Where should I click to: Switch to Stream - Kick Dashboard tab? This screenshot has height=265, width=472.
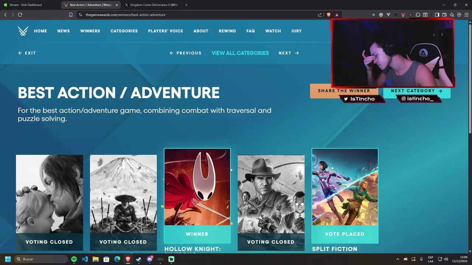[30, 5]
